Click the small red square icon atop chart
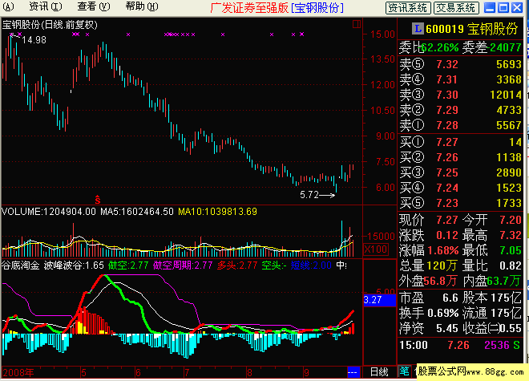Screen dimensions: 529x381 [357, 24]
